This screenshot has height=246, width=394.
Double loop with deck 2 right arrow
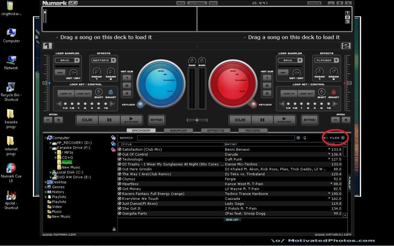335,104
